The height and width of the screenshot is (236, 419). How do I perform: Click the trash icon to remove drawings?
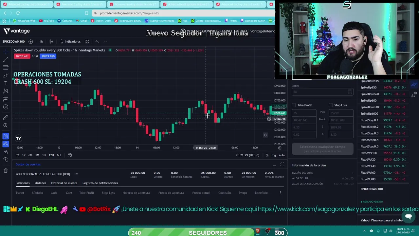6,170
